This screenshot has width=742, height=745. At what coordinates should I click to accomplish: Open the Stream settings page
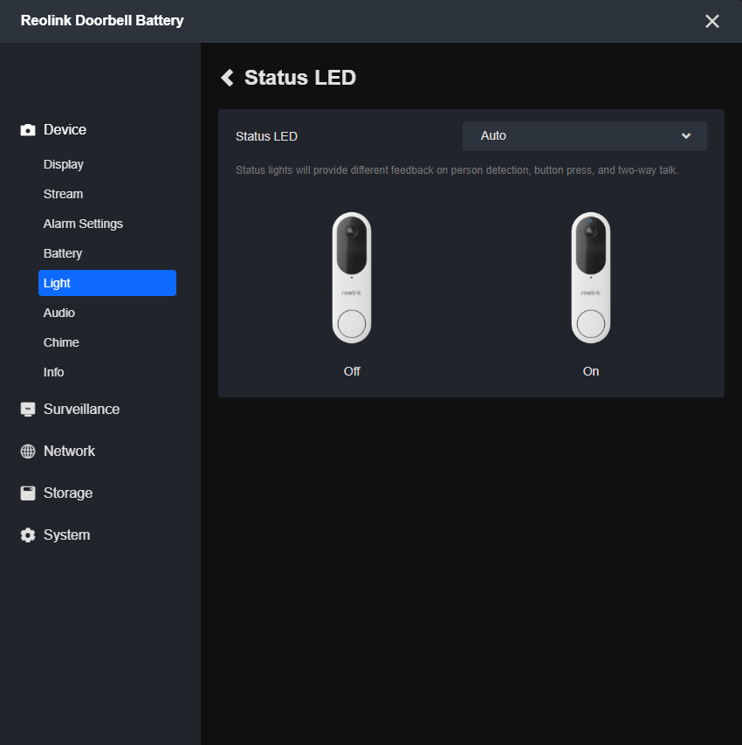[63, 194]
